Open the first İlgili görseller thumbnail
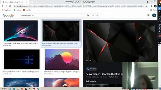This screenshot has width=161, height=90. pyautogui.click(x=97, y=85)
